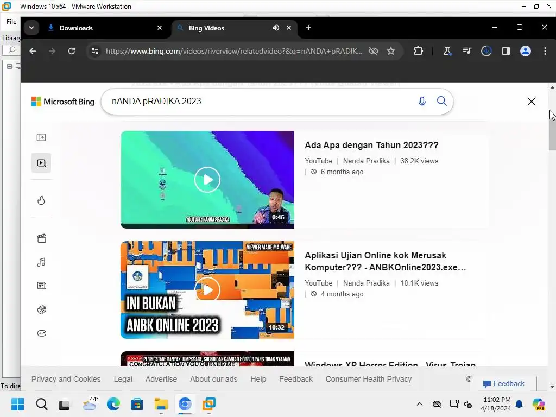
Task: Toggle the Chrome side panel
Action: coord(506,51)
